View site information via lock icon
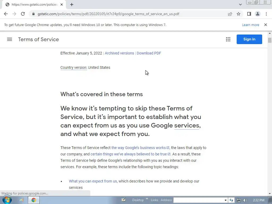This screenshot has width=272, height=204. click(x=33, y=14)
